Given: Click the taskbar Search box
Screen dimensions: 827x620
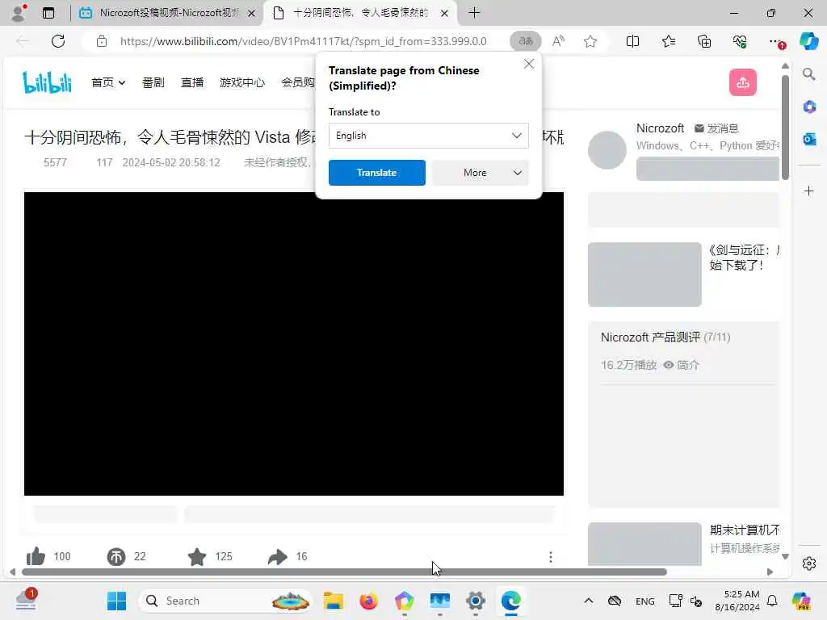Looking at the screenshot, I should coord(225,601).
